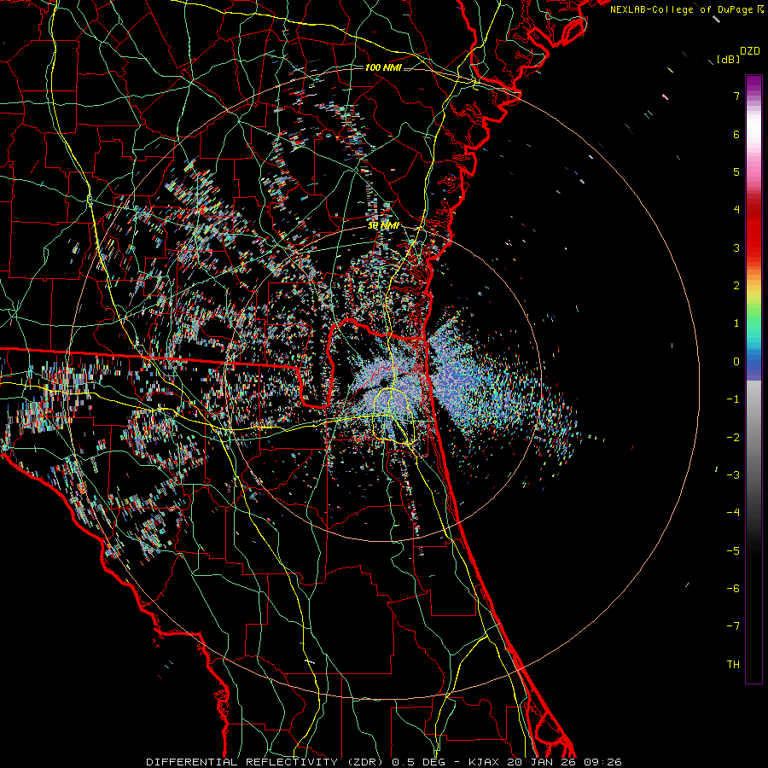This screenshot has height=768, width=768.
Task: Click the -2 value on color scale
Action: [x=733, y=437]
